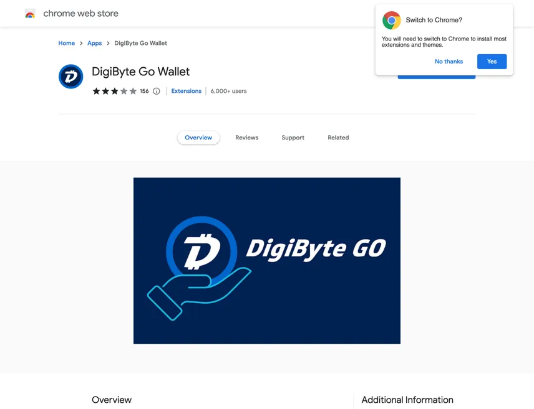Click the Chrome Web Store rainbow logo
Viewport: 534px width, 409px height.
click(30, 14)
